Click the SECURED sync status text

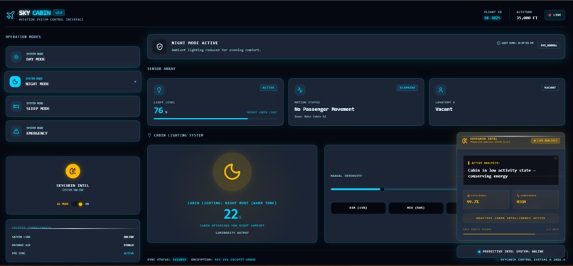pyautogui.click(x=179, y=260)
